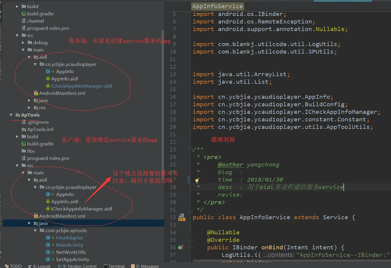The image size is (391, 268).
Task: Fold the import block marker at line 20
Action: click(190, 127)
